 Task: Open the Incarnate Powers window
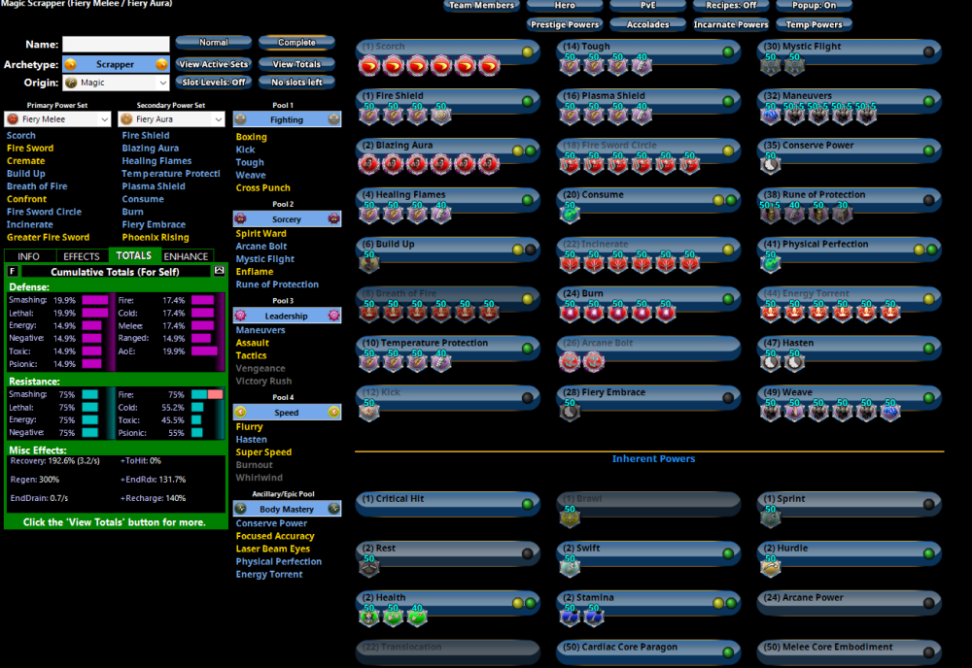point(730,24)
